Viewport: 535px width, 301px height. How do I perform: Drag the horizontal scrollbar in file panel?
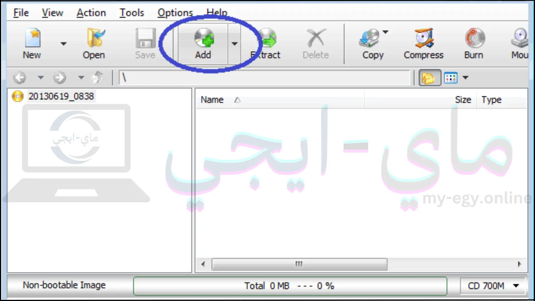coord(300,264)
